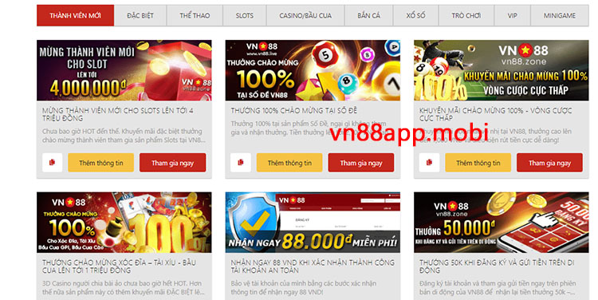Open the Xổ Số tab
The width and height of the screenshot is (598, 300).
pyautogui.click(x=415, y=16)
